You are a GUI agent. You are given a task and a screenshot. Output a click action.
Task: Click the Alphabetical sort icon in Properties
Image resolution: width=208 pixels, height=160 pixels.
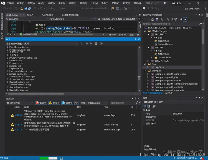(x=149, y=106)
